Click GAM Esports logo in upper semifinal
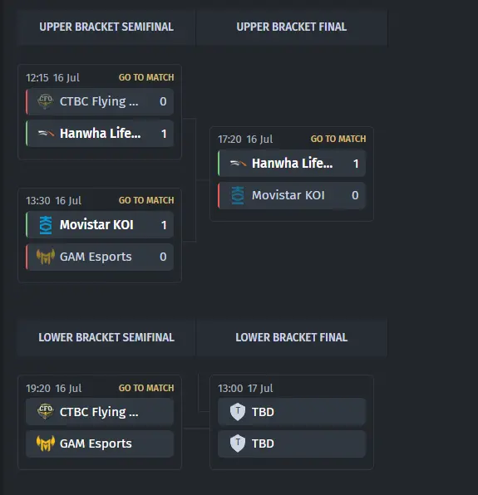Image resolution: width=478 pixels, height=495 pixels. point(46,257)
